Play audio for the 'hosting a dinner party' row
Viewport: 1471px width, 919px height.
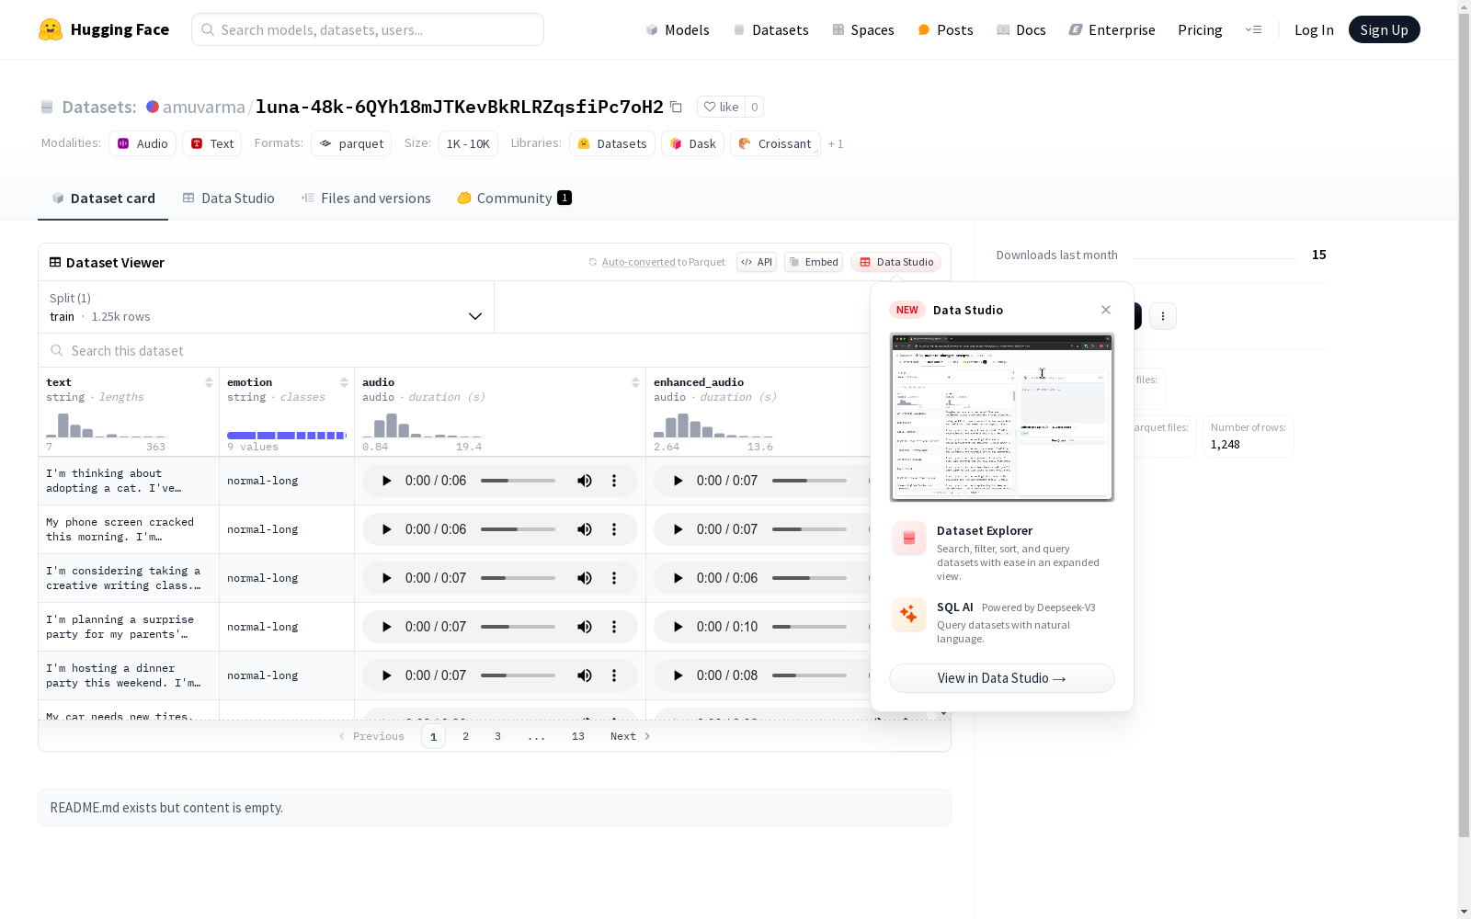[386, 675]
